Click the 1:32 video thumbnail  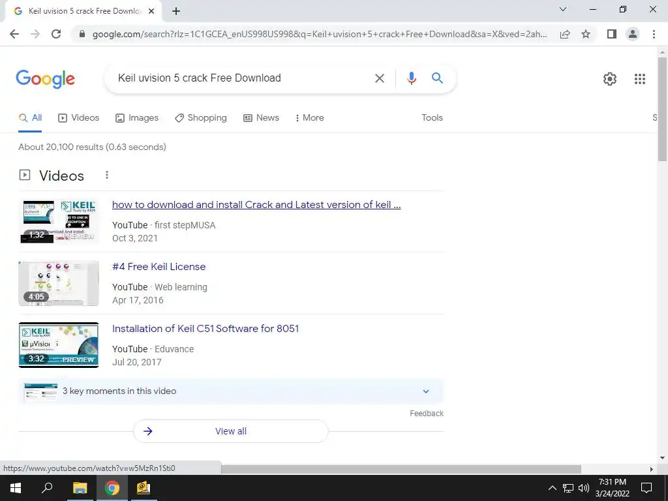click(x=59, y=221)
